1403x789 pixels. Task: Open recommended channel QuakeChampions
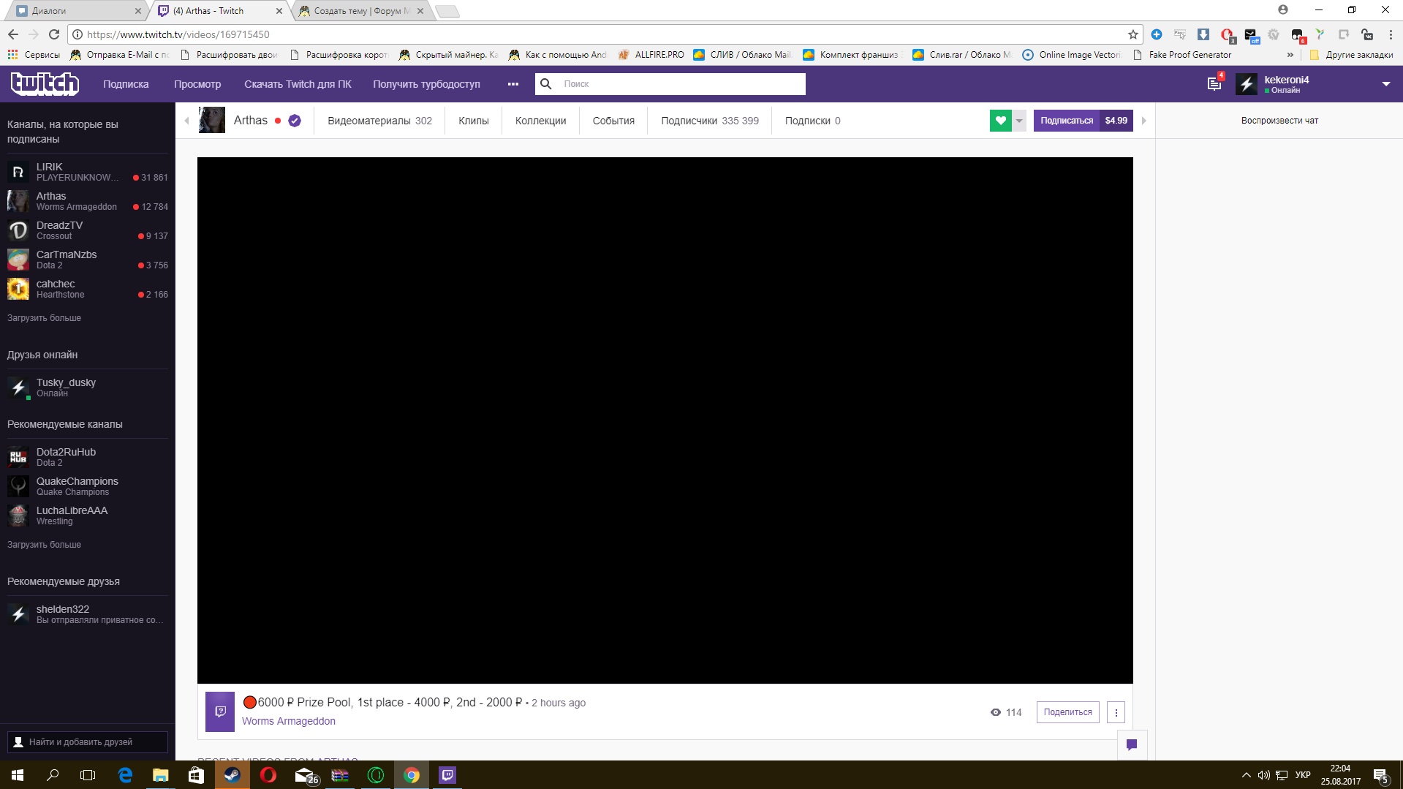click(x=88, y=486)
